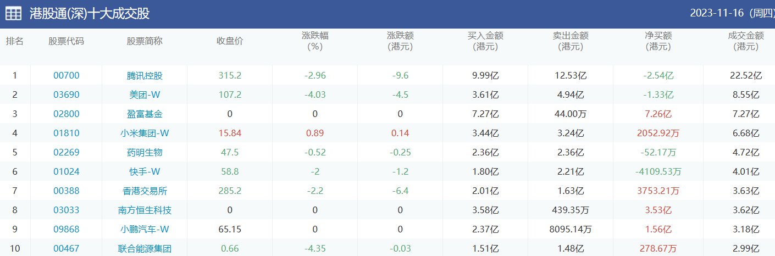The width and height of the screenshot is (775, 256).
Task: Click the 小鹏汽车-W stock name
Action: click(145, 229)
